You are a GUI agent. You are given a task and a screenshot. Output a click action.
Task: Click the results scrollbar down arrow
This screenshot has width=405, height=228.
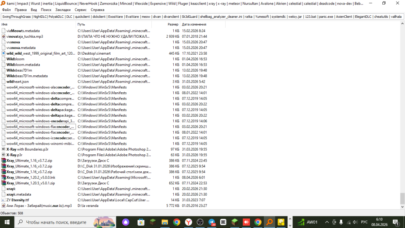tap(402, 207)
